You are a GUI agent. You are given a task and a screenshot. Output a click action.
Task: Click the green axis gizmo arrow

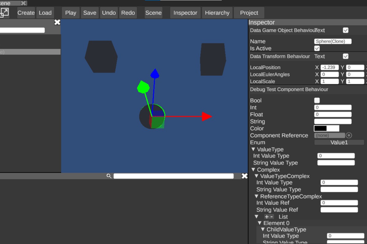143,87
